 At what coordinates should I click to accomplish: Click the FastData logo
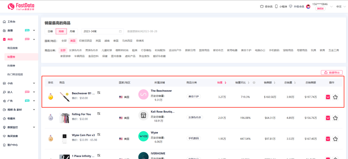pos(21,6)
